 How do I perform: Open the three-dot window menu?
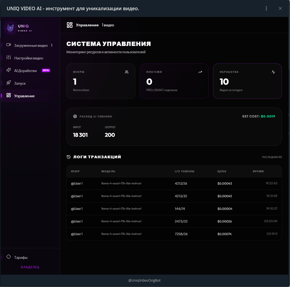point(266,8)
